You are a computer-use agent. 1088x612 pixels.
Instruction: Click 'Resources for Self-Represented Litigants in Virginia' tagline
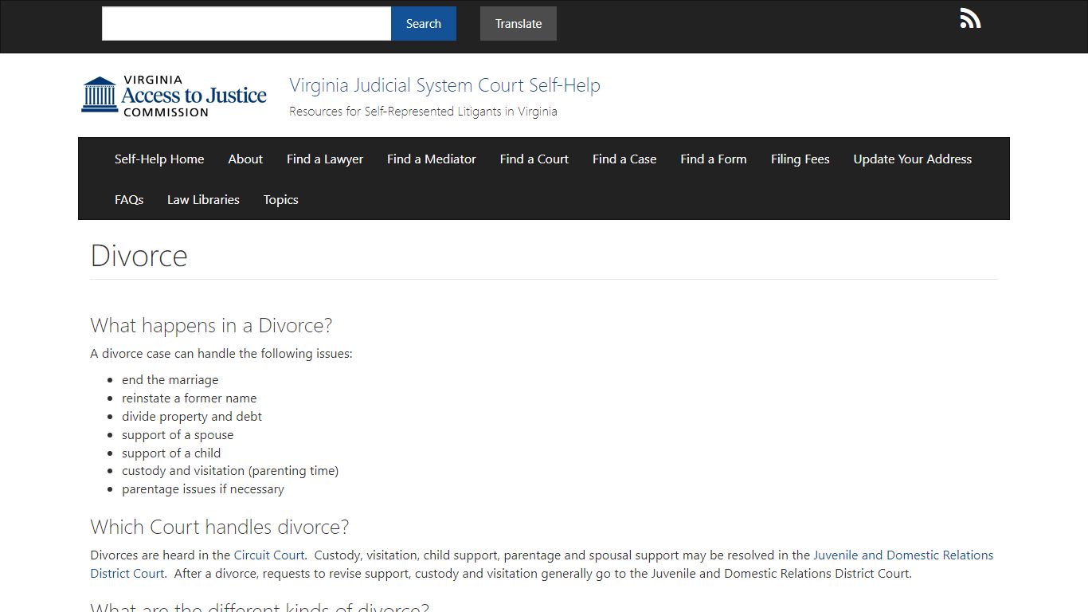423,112
